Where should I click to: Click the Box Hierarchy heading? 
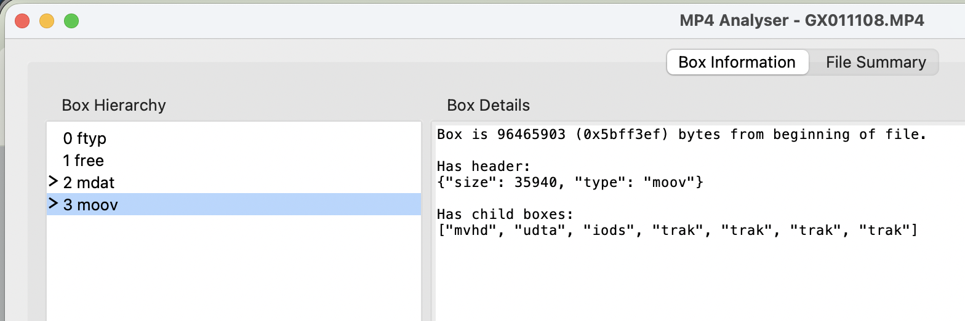[x=114, y=105]
